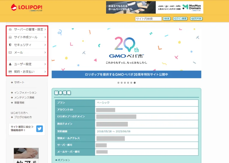229x163 pixels.
Task: Click the サーバー番号 row label
Action: click(x=65, y=145)
